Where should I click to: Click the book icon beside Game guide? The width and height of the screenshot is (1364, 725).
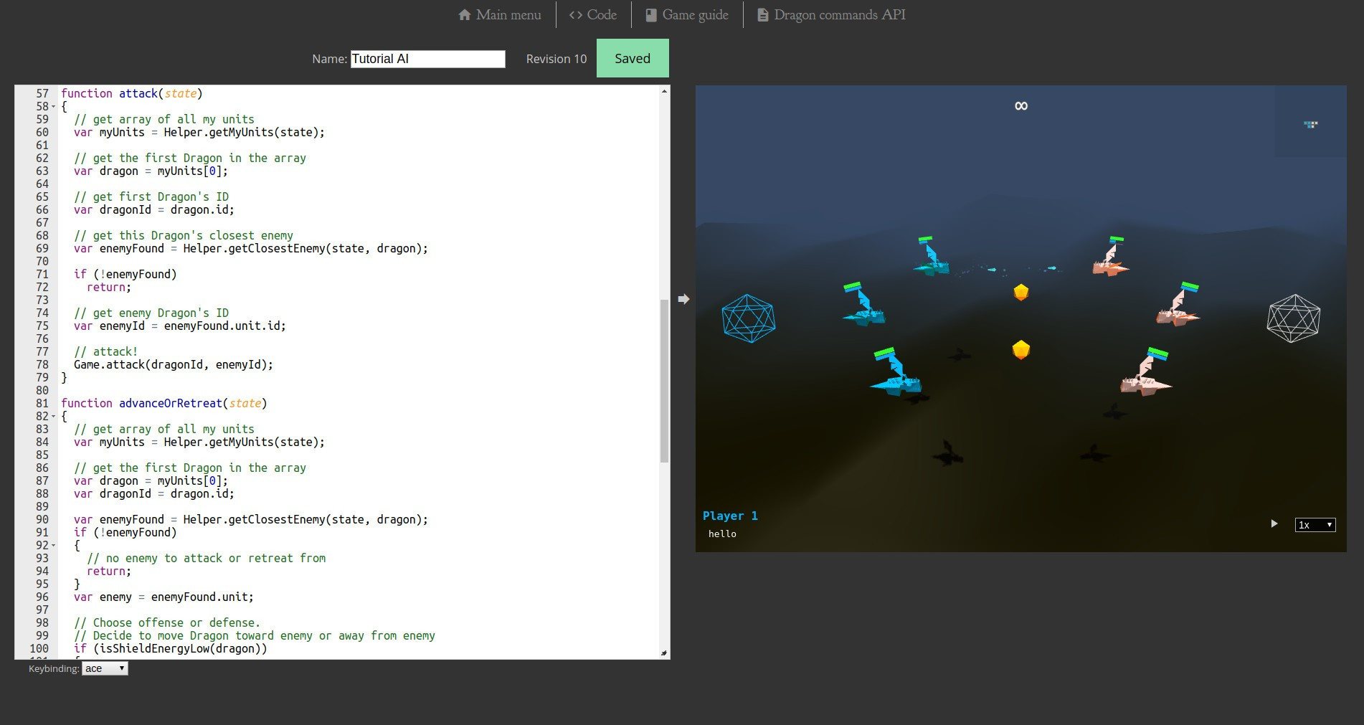click(651, 15)
